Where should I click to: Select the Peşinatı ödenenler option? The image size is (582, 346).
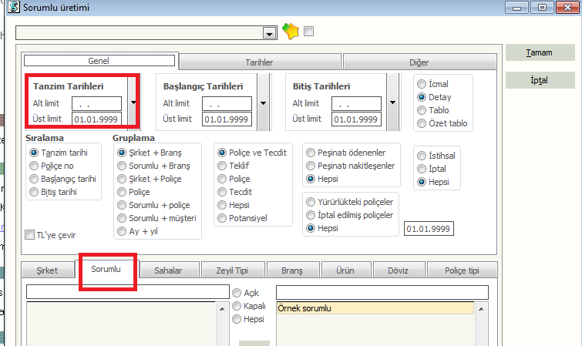(x=311, y=153)
